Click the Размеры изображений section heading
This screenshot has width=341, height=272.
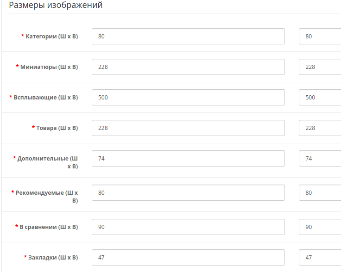(56, 6)
